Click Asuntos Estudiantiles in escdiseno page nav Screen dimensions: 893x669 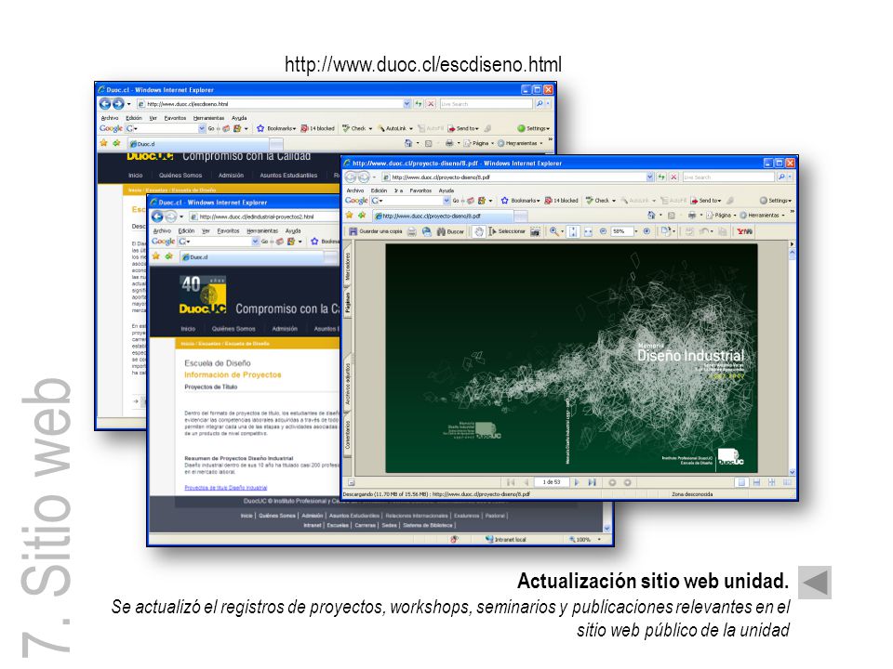(x=288, y=176)
